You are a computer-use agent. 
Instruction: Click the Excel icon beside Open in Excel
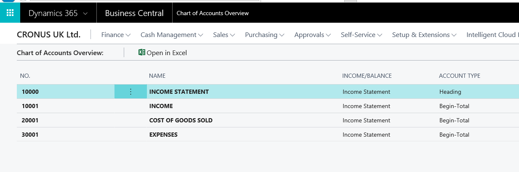point(141,53)
